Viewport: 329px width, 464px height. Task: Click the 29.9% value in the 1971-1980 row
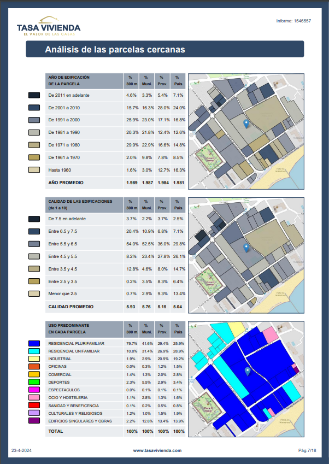click(132, 145)
